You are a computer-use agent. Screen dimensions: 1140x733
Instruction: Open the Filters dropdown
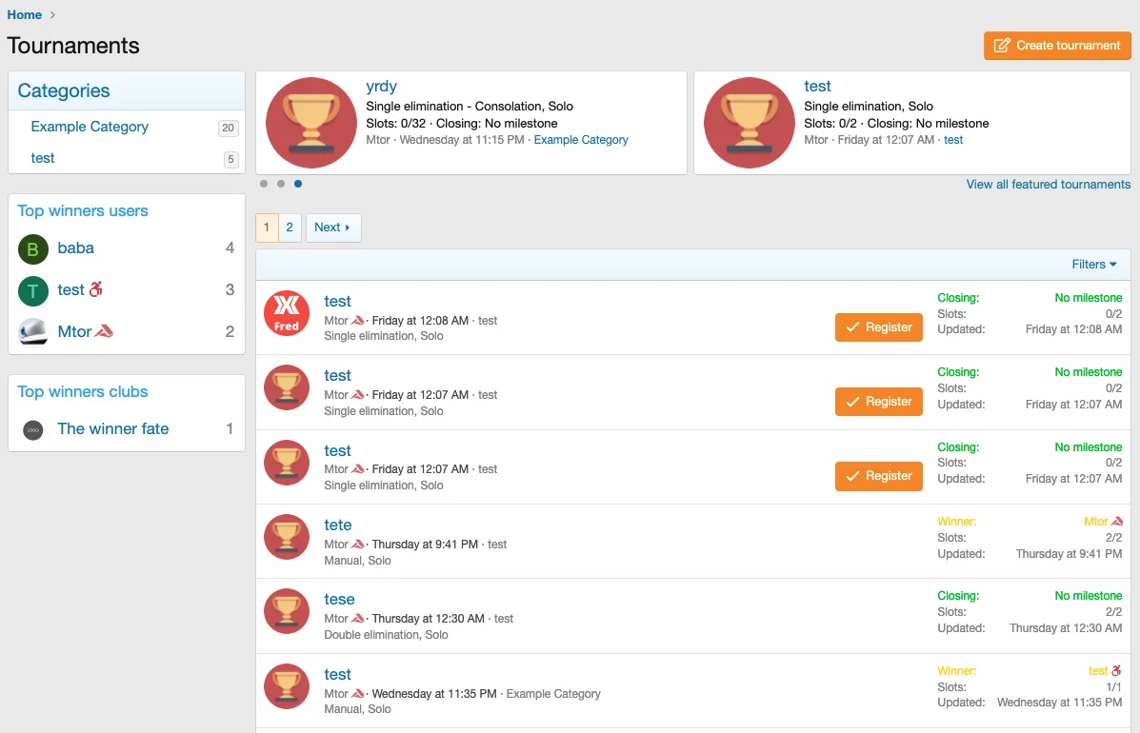1094,265
